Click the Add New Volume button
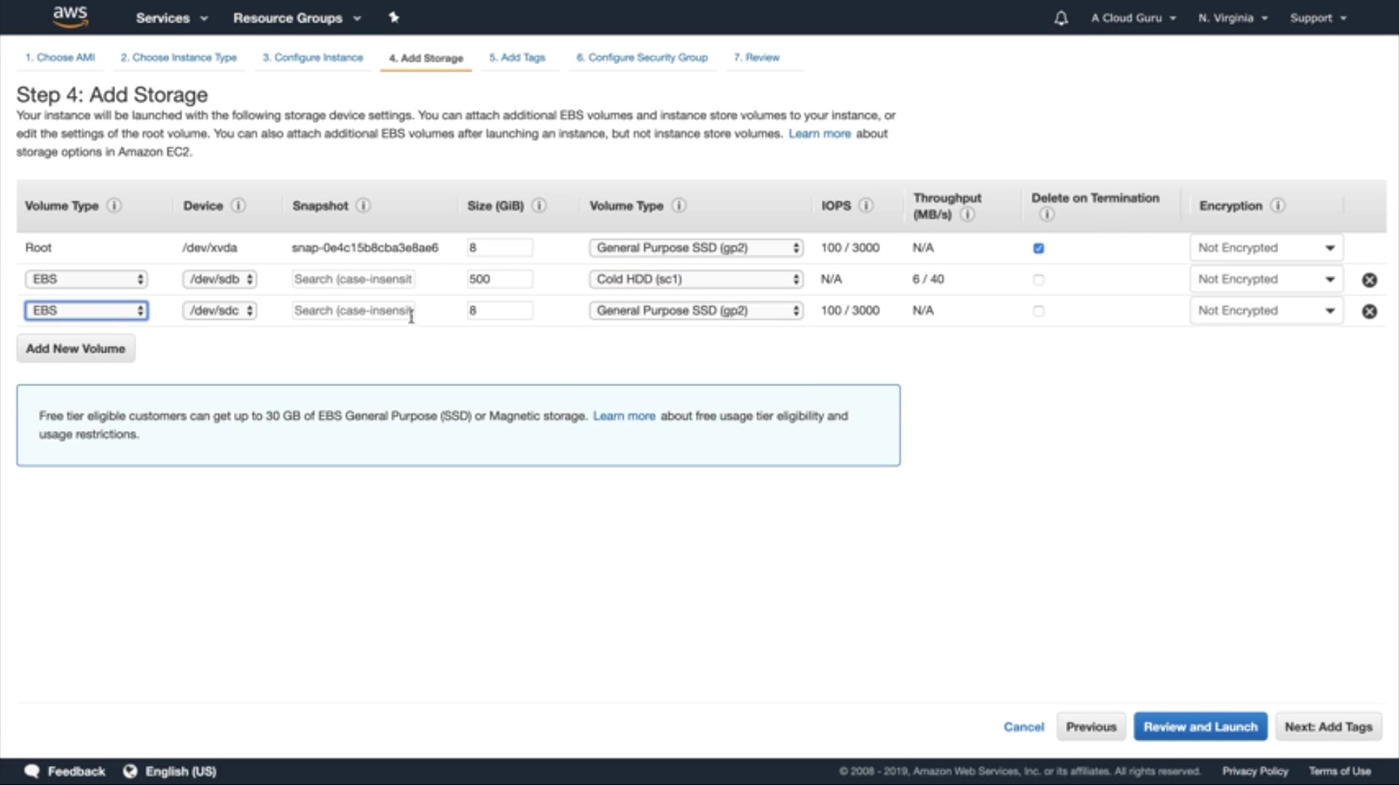Viewport: 1399px width, 785px height. pos(76,349)
